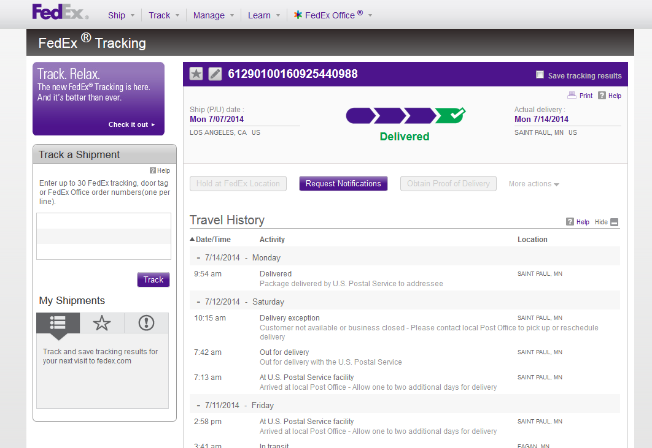Click the Hide minus icon in Travel History
652x448 pixels.
(x=614, y=222)
